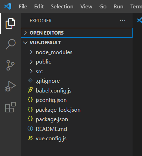Open the Selection menu
Viewport: 142px width, 156px height.
[x=62, y=7]
